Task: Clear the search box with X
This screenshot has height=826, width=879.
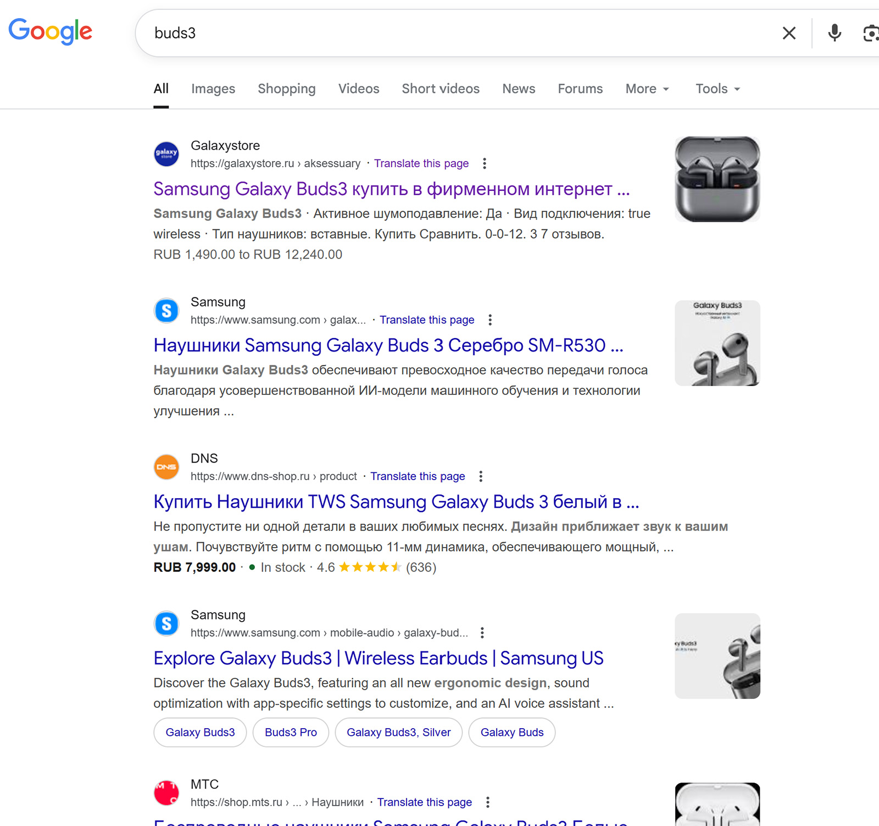Action: (x=789, y=33)
